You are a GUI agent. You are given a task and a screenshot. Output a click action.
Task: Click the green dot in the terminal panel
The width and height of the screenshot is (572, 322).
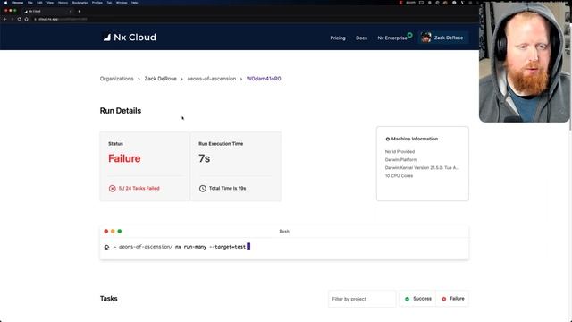(x=119, y=231)
